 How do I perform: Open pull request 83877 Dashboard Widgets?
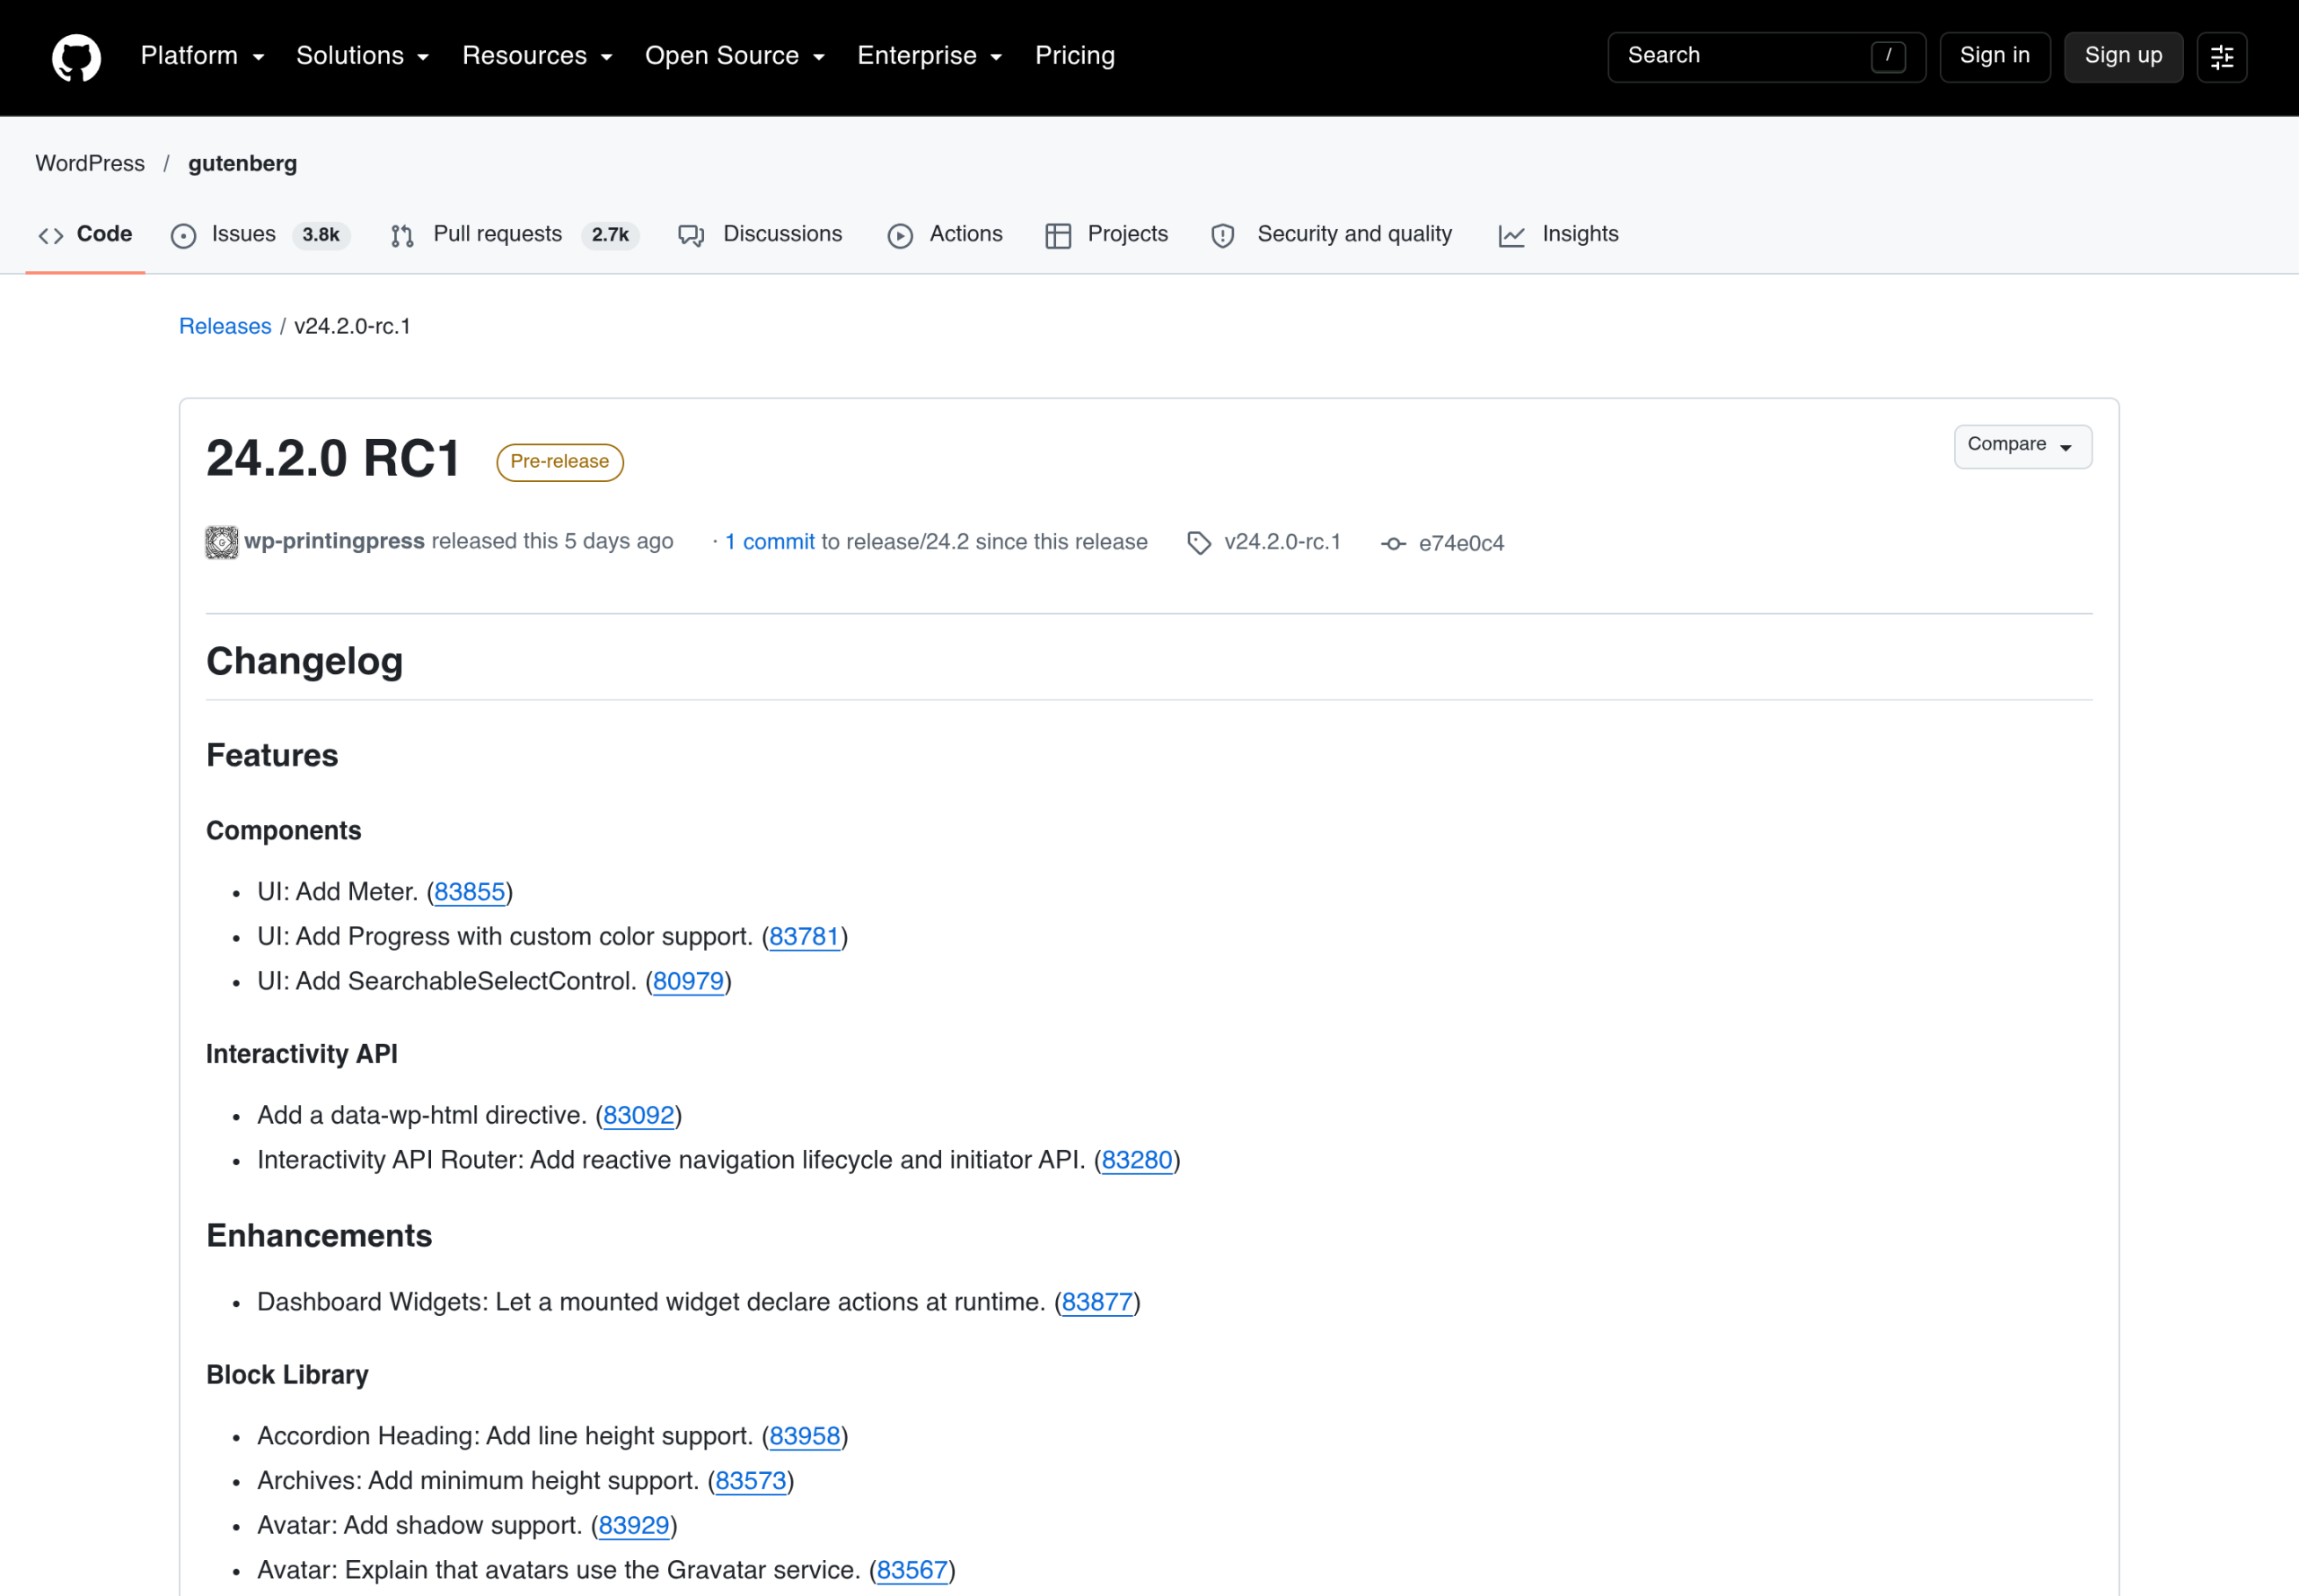tap(1097, 1303)
